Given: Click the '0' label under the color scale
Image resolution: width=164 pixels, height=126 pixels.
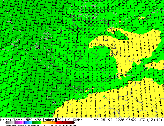Looking at the screenshot, I should (42, 125).
